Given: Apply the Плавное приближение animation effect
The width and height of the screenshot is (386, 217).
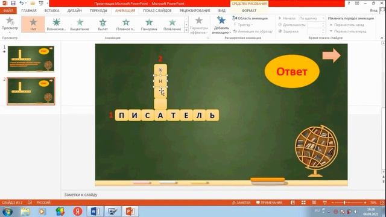Looking at the screenshot, I should [x=126, y=24].
